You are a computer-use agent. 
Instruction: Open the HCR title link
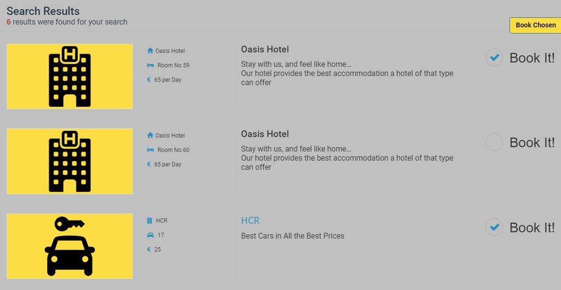[x=250, y=221]
